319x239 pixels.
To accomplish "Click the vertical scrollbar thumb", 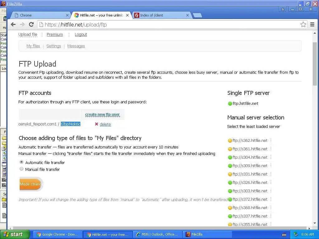I will point(315,64).
